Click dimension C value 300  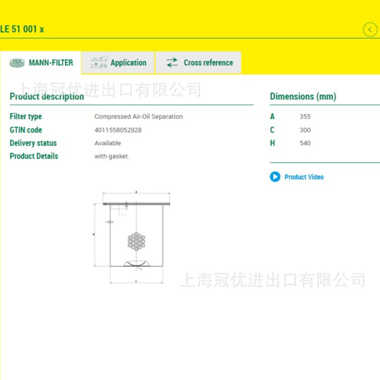(305, 130)
